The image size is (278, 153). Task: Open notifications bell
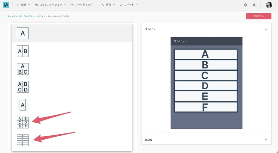coord(254,5)
